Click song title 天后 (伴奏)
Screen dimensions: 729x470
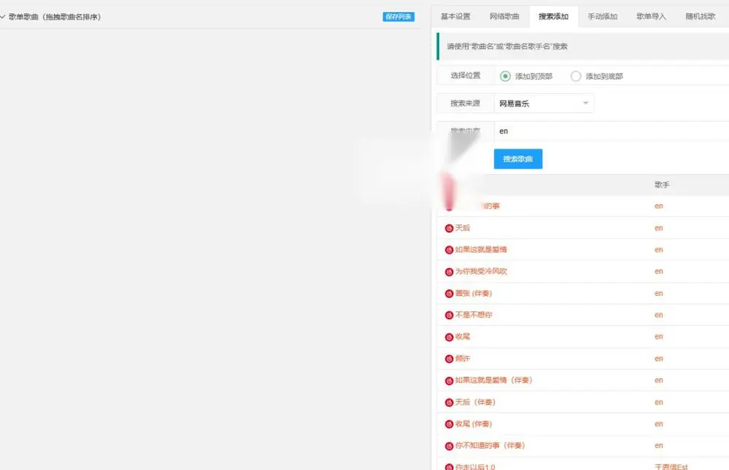(x=475, y=402)
